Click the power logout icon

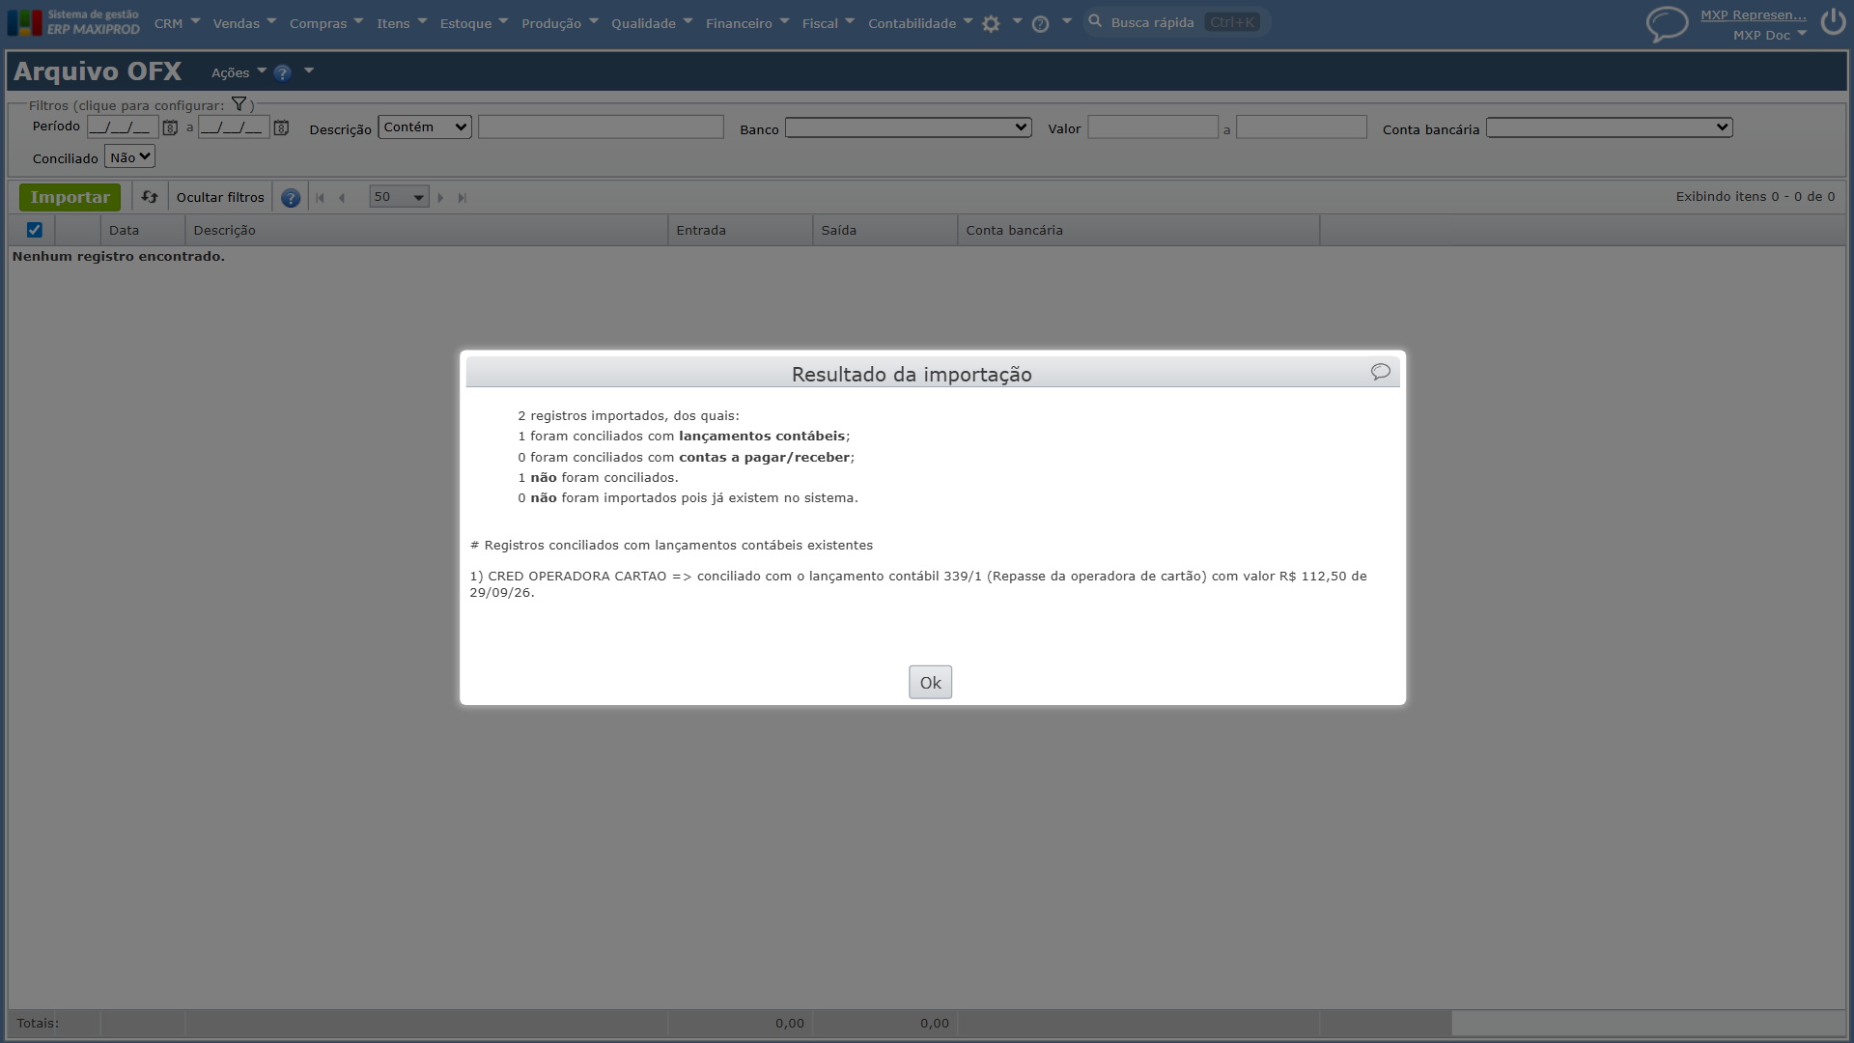coord(1833,21)
